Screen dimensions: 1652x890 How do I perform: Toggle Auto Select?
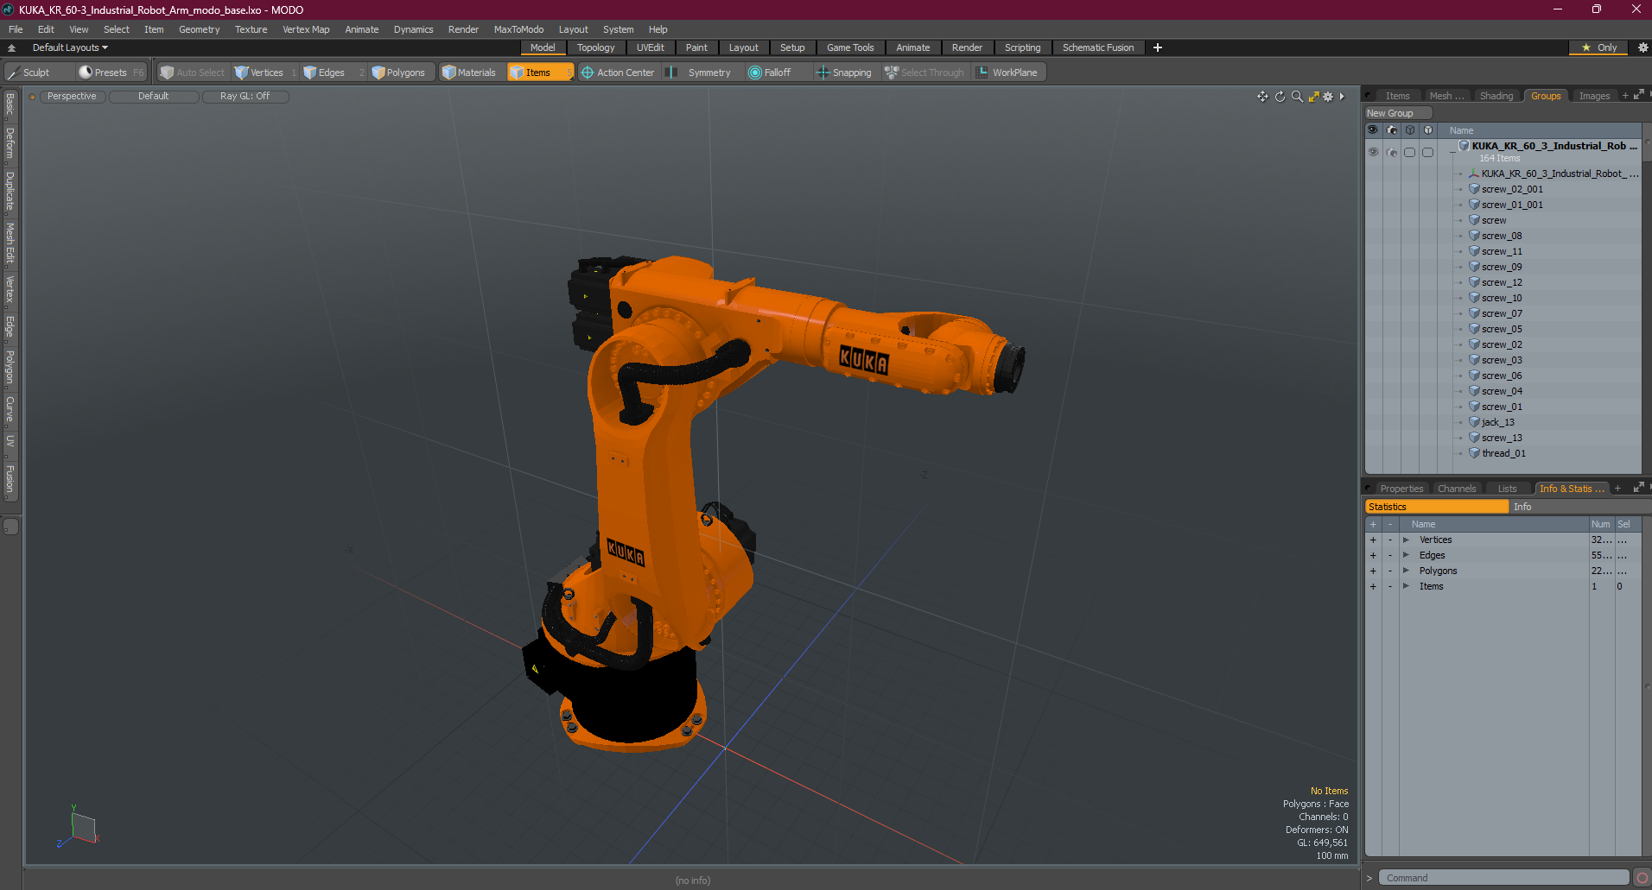pyautogui.click(x=192, y=73)
